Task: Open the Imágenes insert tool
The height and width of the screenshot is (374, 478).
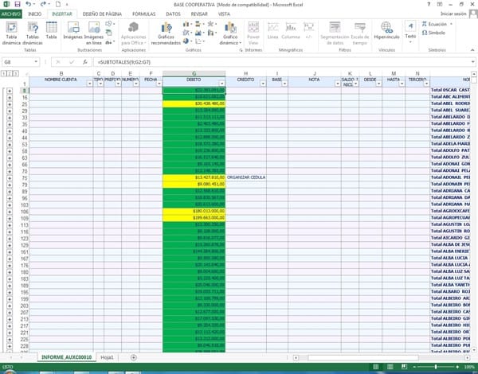Action: [73, 32]
